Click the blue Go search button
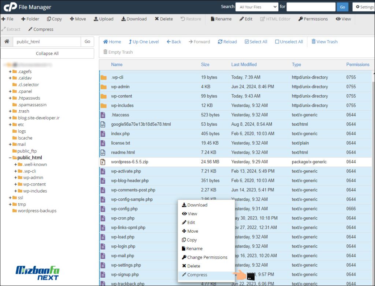This screenshot has height=286, width=375. [342, 7]
